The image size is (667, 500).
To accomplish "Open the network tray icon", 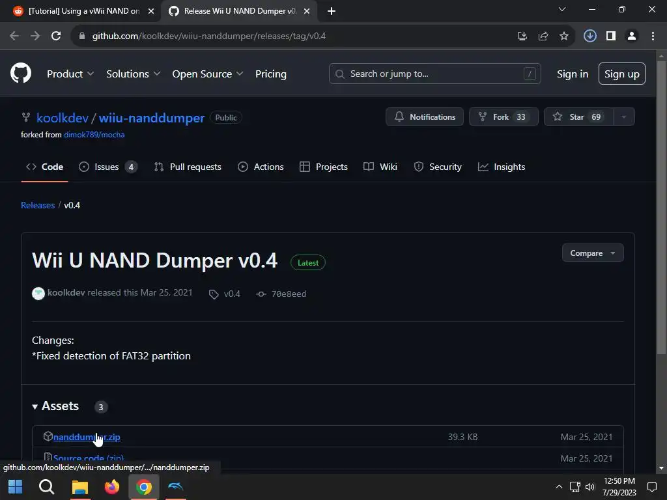I will 575,487.
